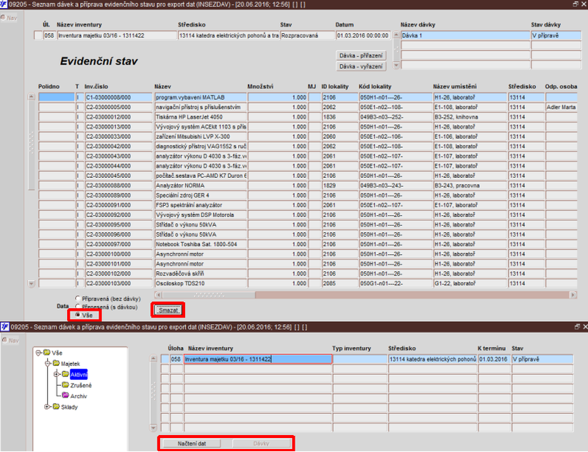This screenshot has height=452, width=588.
Task: Click the horizontal scrollbar under the item table
Action: (x=365, y=295)
